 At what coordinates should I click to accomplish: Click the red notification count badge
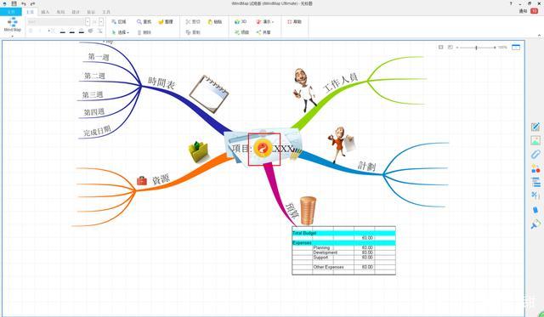(x=535, y=11)
